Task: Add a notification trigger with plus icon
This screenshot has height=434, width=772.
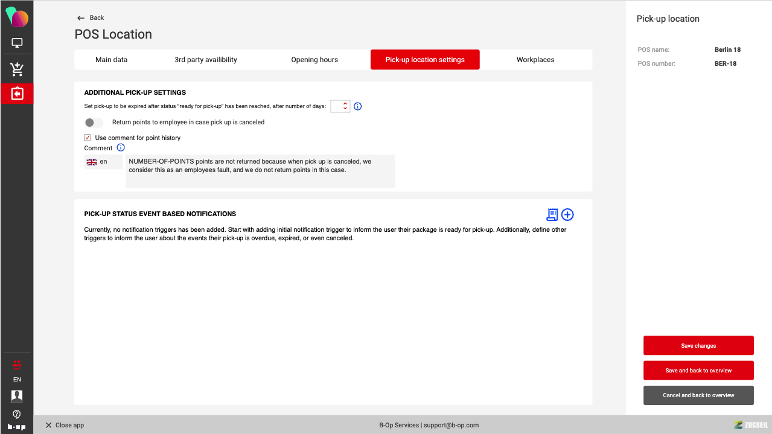Action: click(567, 214)
